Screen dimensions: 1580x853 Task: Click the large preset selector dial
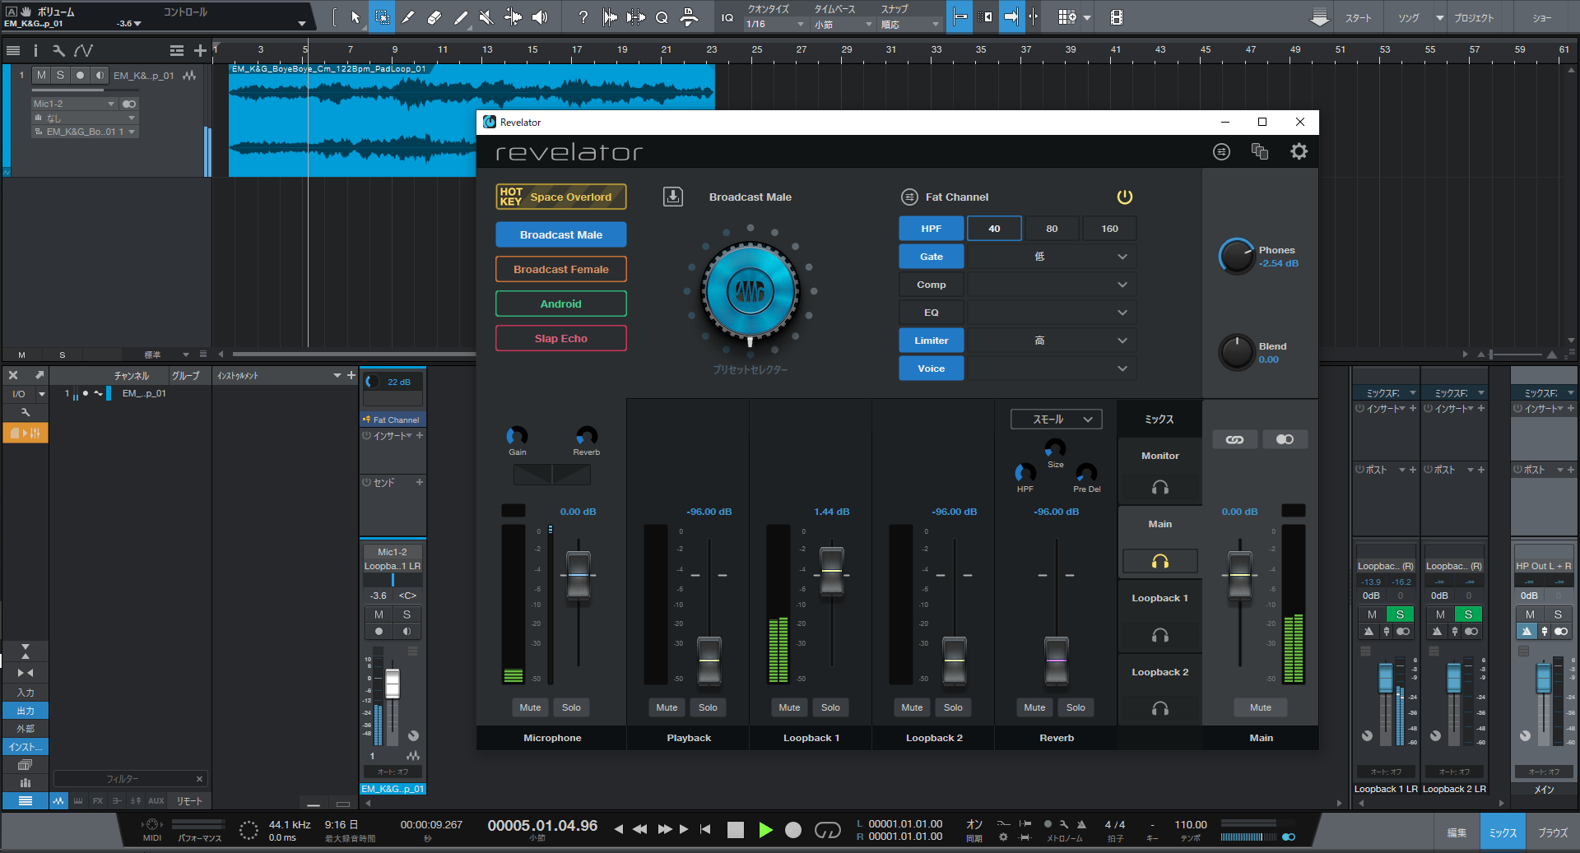750,290
